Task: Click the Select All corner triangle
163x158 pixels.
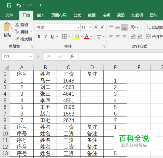Action: pyautogui.click(x=7, y=67)
